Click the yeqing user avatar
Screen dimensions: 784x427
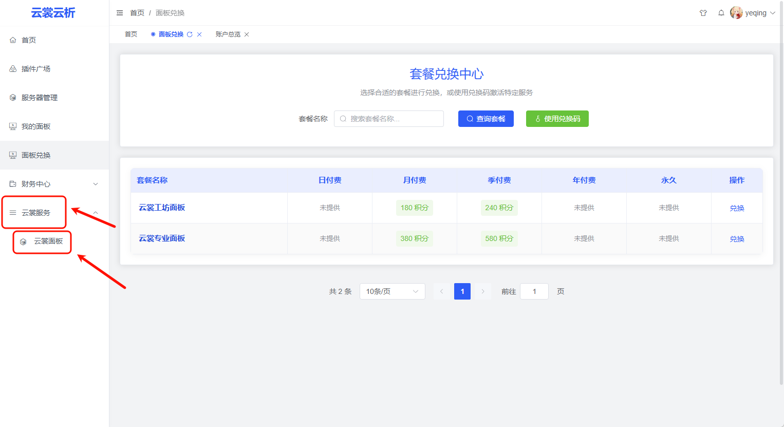tap(736, 13)
